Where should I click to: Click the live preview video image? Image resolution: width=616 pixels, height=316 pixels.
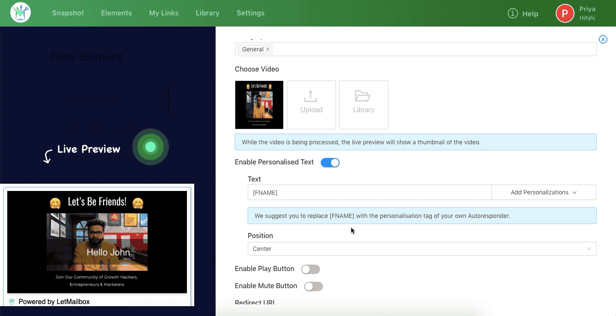click(97, 242)
